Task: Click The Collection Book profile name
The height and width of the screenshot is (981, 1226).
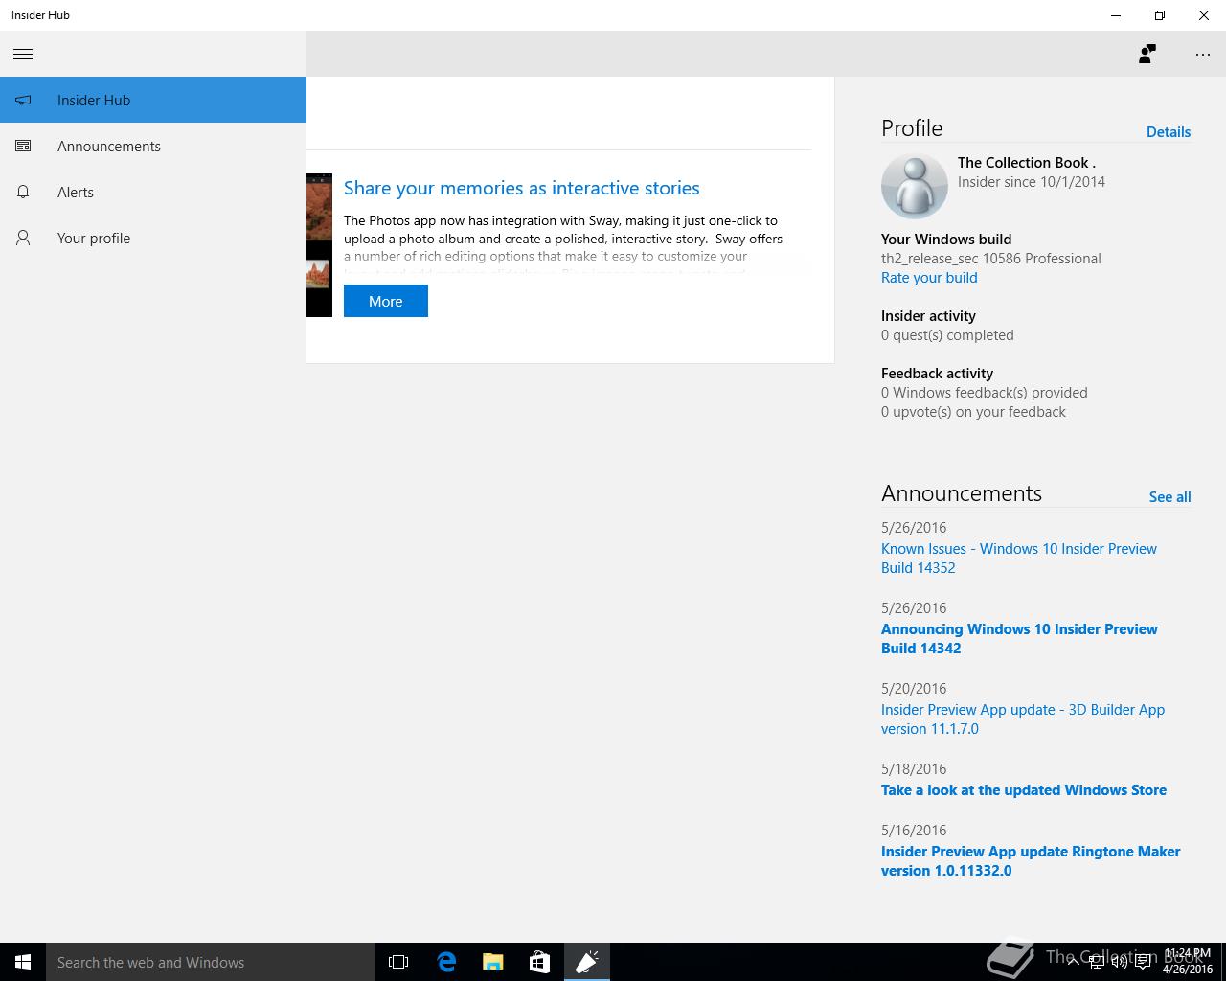Action: pos(1027,163)
